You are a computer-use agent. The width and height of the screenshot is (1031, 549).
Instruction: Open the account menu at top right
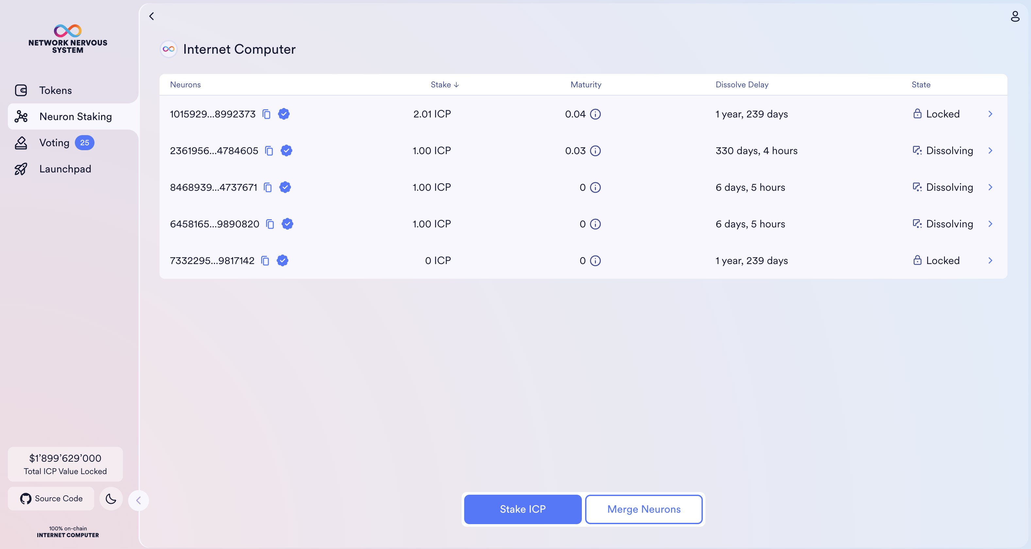[x=1015, y=16]
